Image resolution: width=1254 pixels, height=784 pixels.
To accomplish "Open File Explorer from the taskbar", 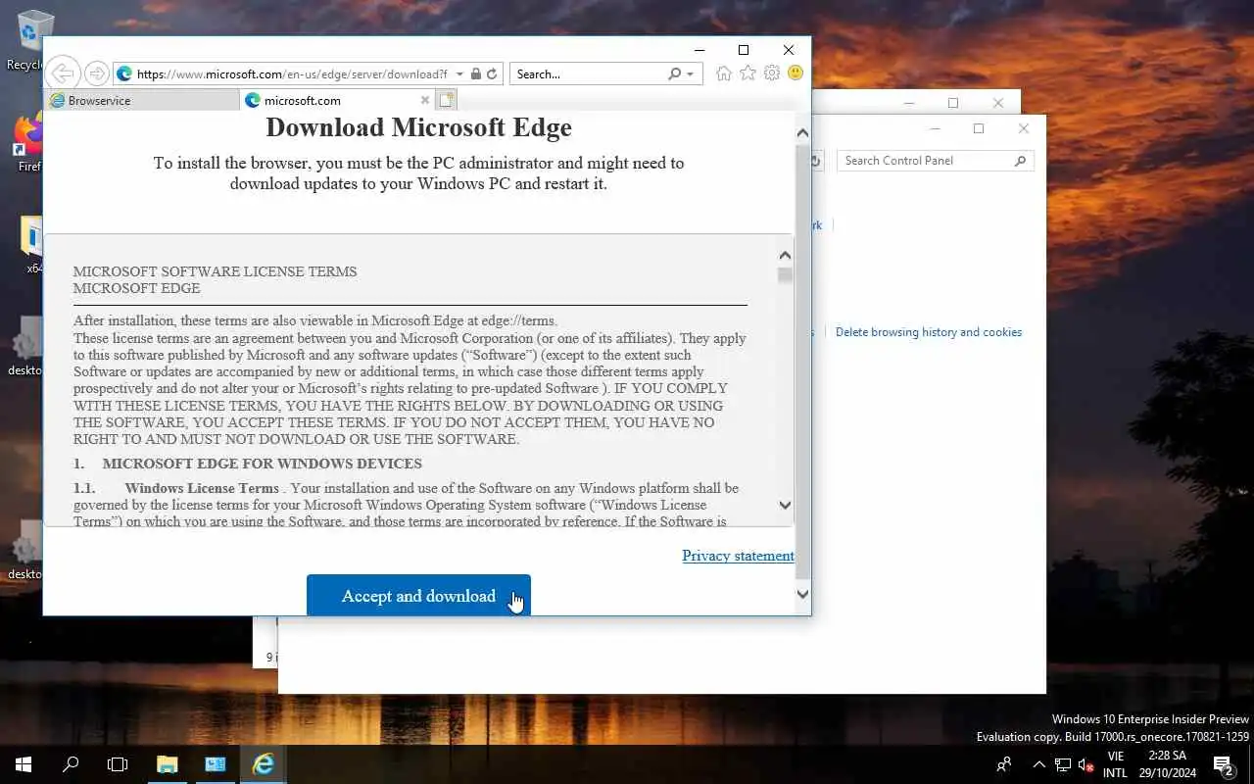I will click(168, 764).
